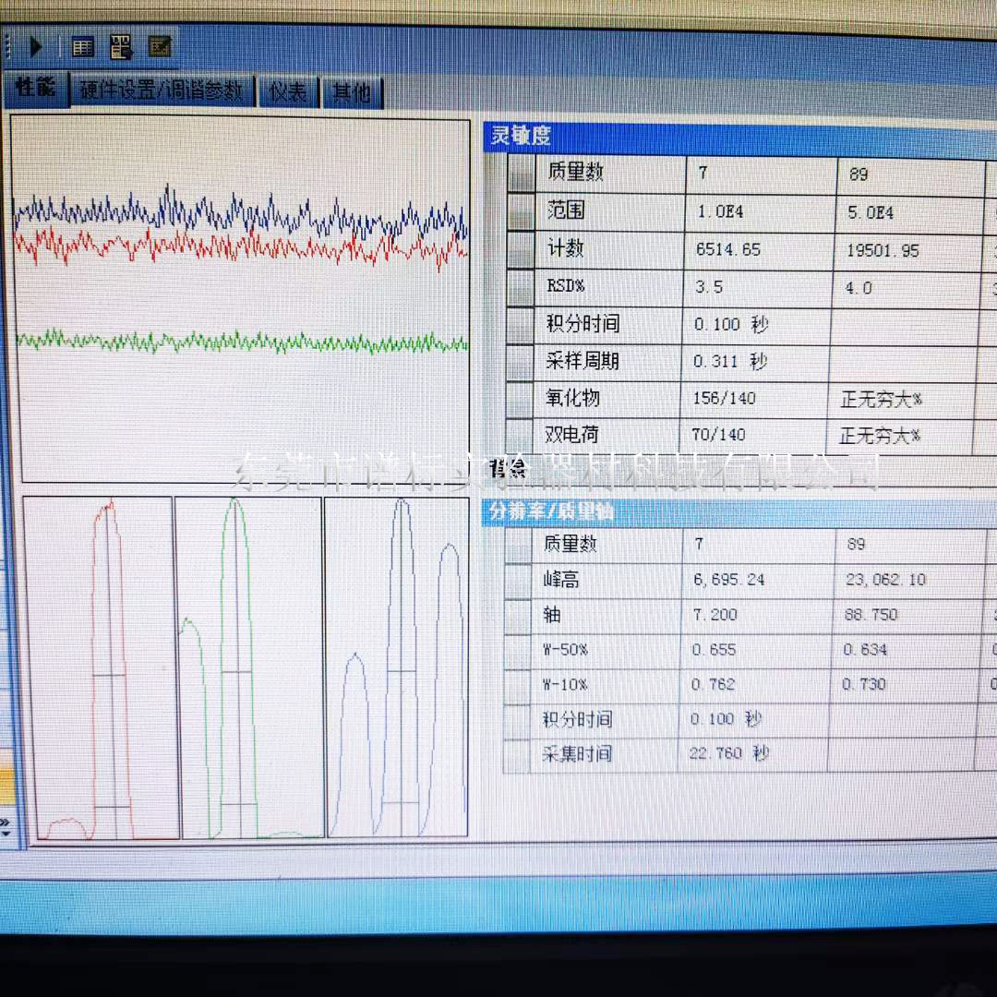Click the toolbar drag handle dots
The width and height of the screenshot is (997, 997).
click(x=8, y=46)
